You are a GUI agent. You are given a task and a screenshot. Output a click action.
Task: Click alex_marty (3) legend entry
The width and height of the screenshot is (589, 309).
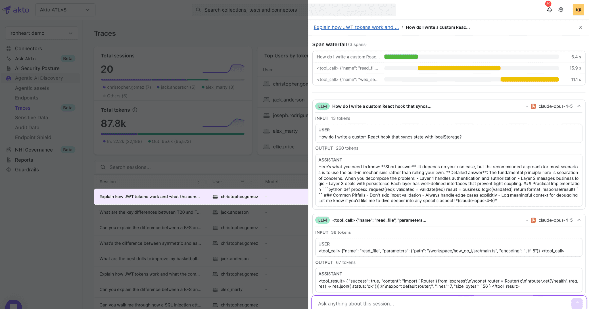coord(218,87)
